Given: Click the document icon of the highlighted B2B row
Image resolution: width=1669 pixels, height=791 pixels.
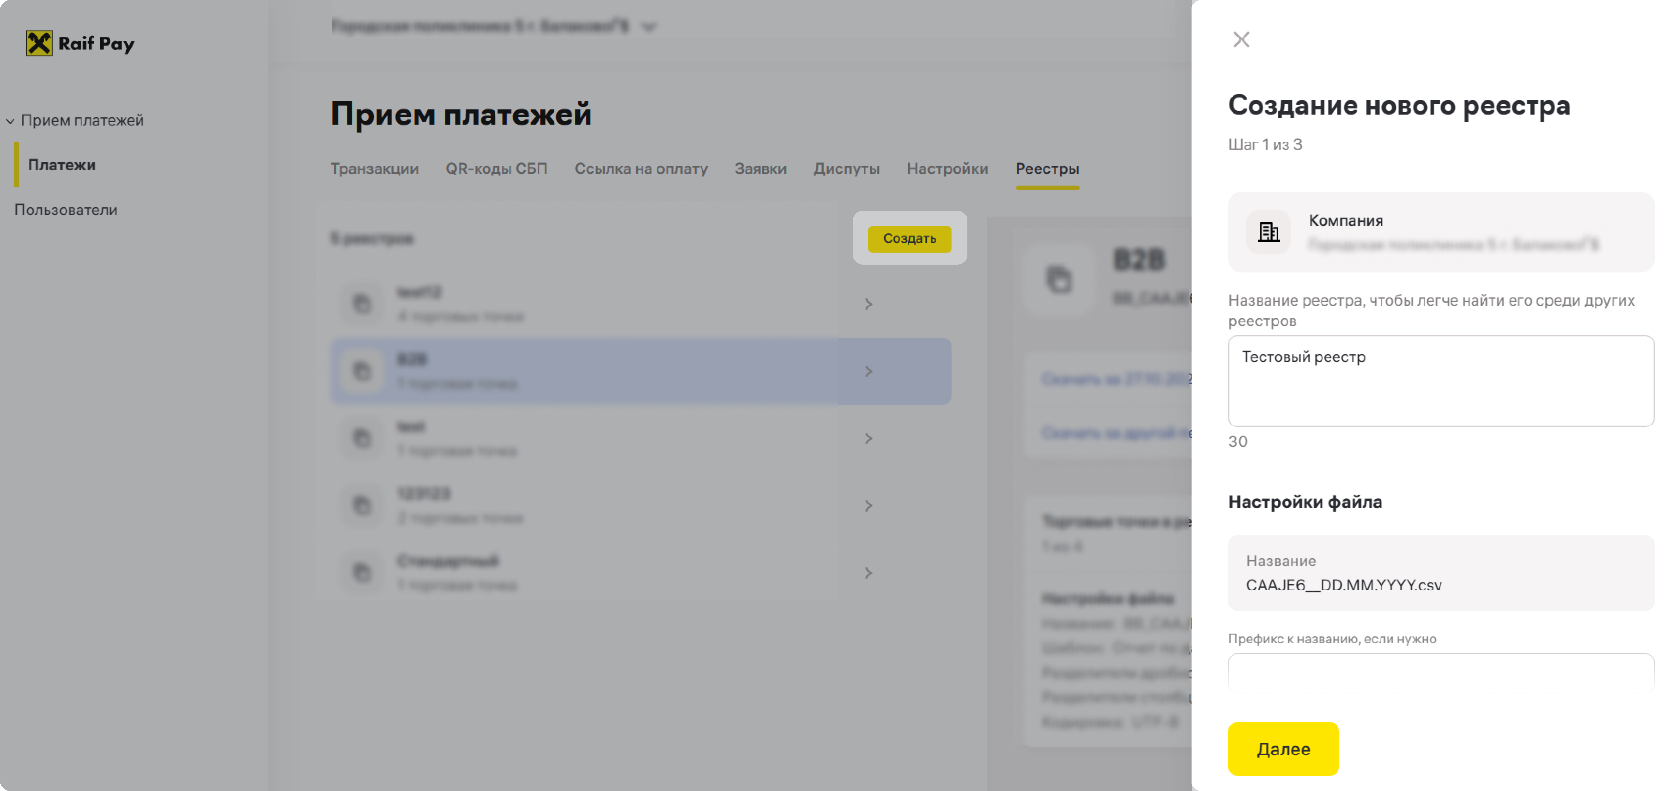Looking at the screenshot, I should pos(362,371).
